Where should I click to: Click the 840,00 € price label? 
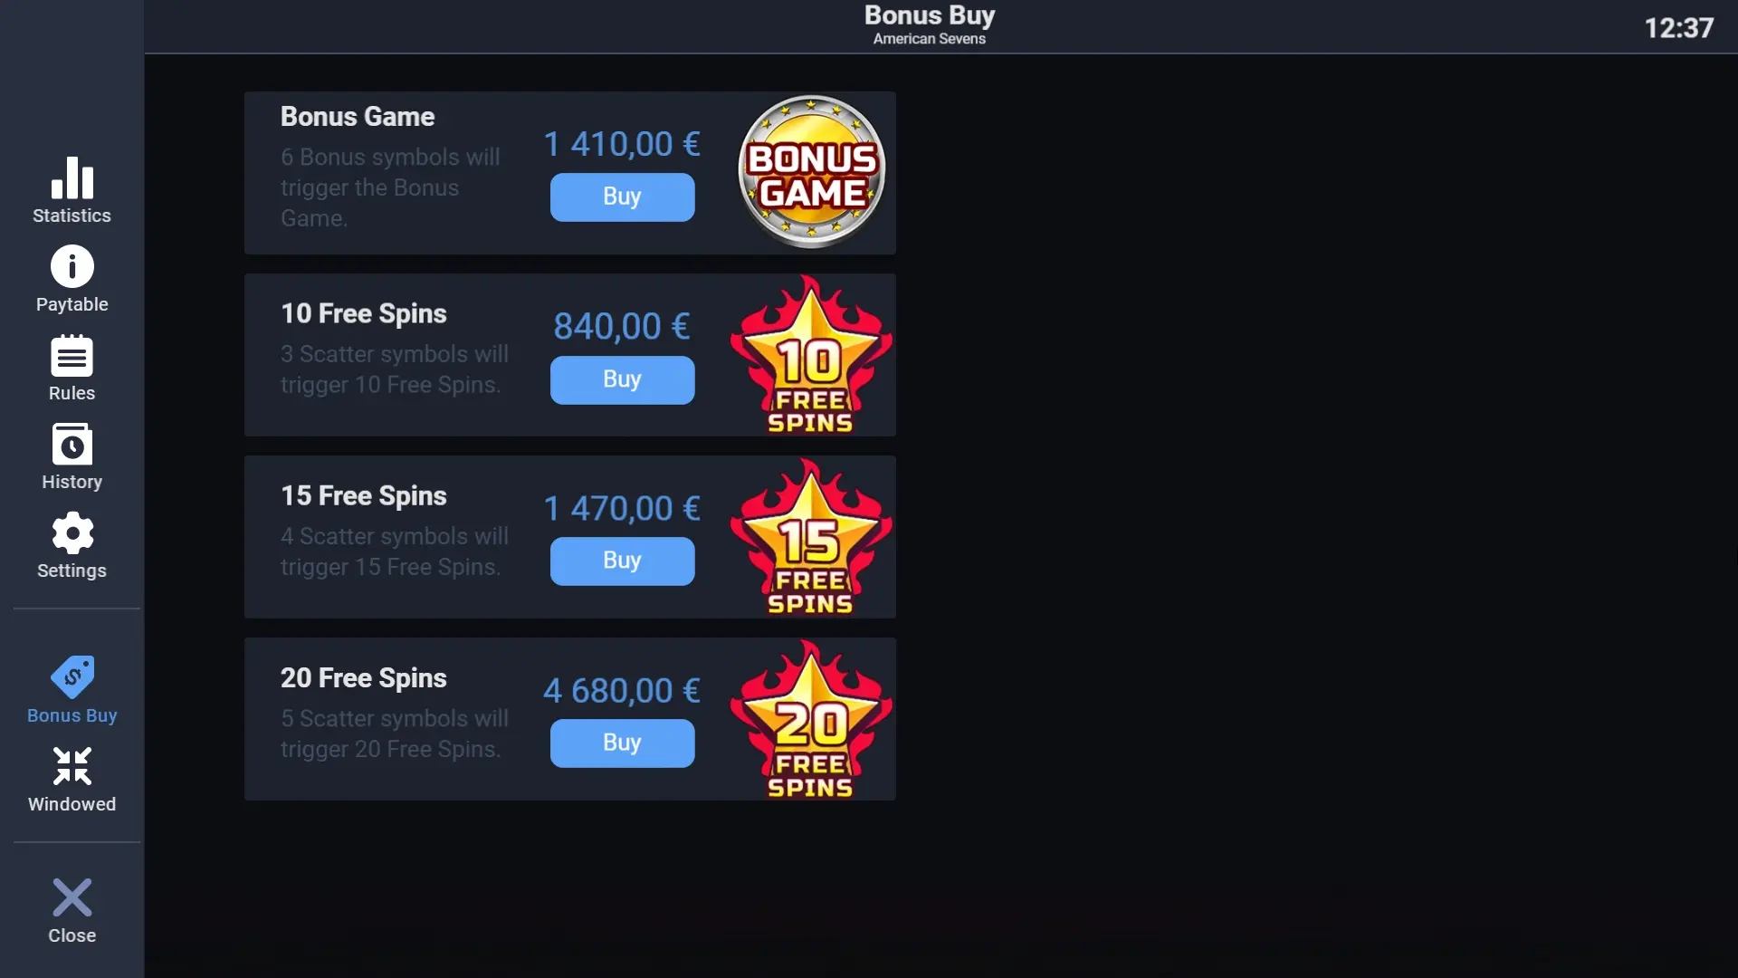tap(622, 326)
